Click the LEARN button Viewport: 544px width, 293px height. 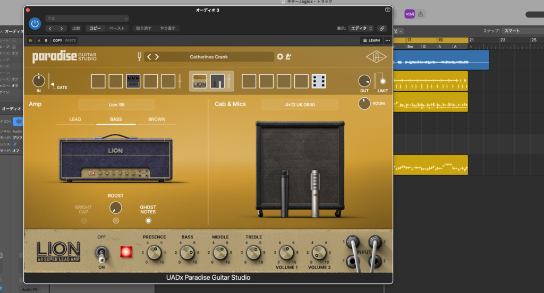[371, 40]
